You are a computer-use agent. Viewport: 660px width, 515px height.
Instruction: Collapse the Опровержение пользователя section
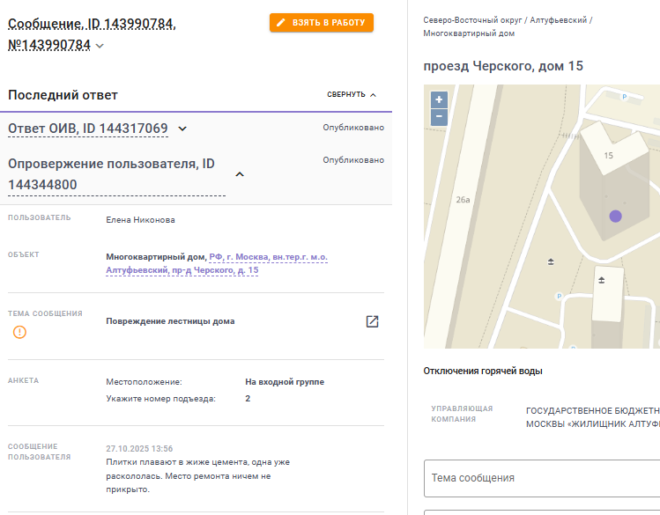pos(240,174)
